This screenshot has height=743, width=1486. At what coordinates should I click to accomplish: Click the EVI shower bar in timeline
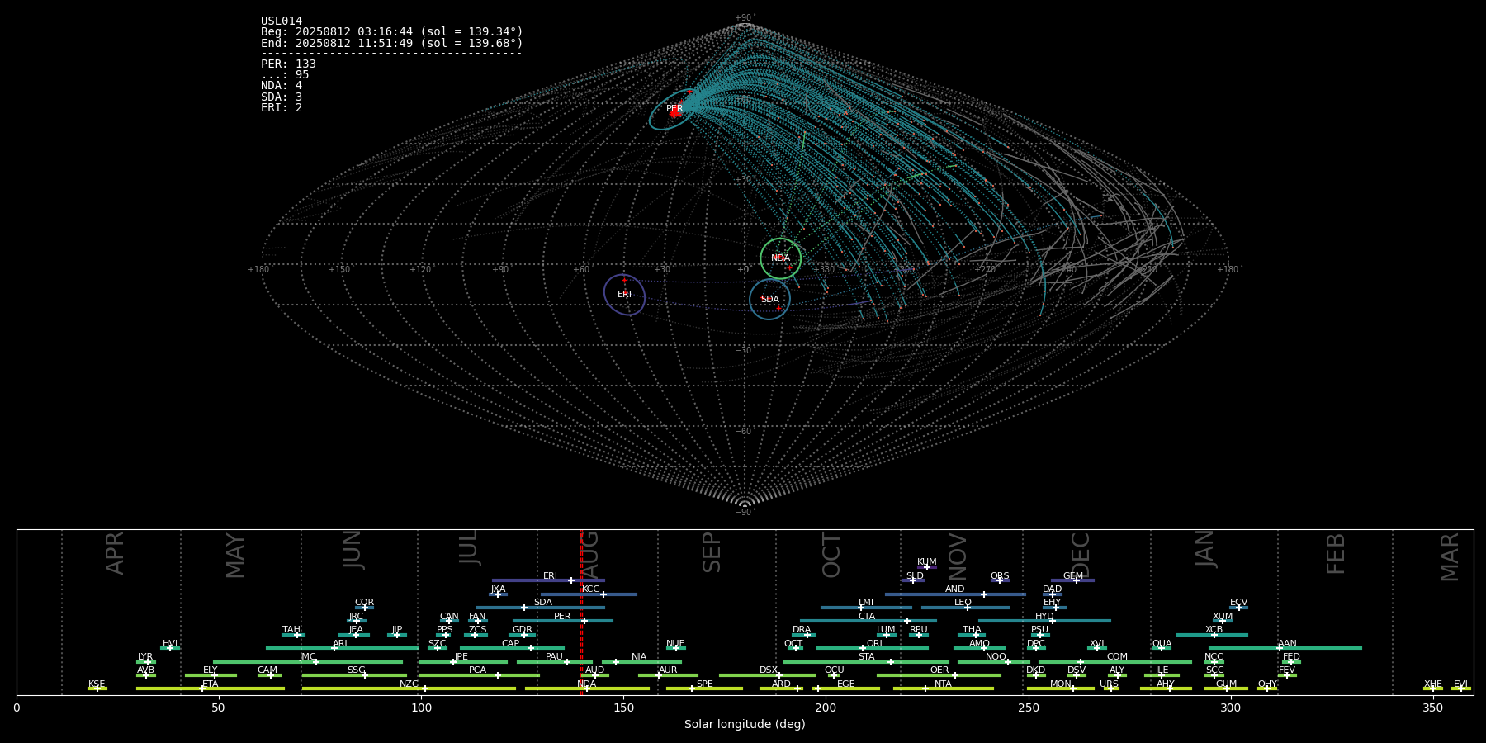tap(1461, 689)
